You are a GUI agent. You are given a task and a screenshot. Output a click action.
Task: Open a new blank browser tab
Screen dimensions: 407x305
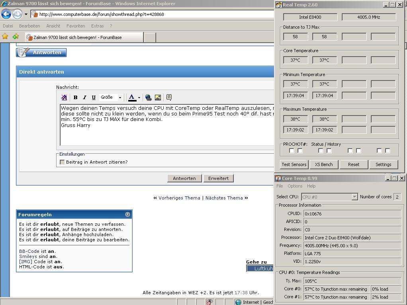[x=150, y=37]
